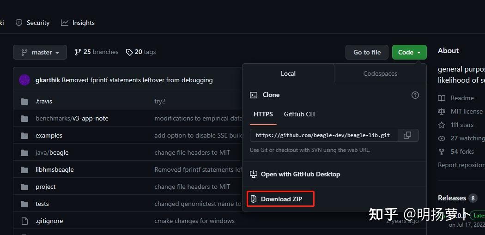Click the folder icon for tests
The image size is (485, 235).
[x=24, y=204]
